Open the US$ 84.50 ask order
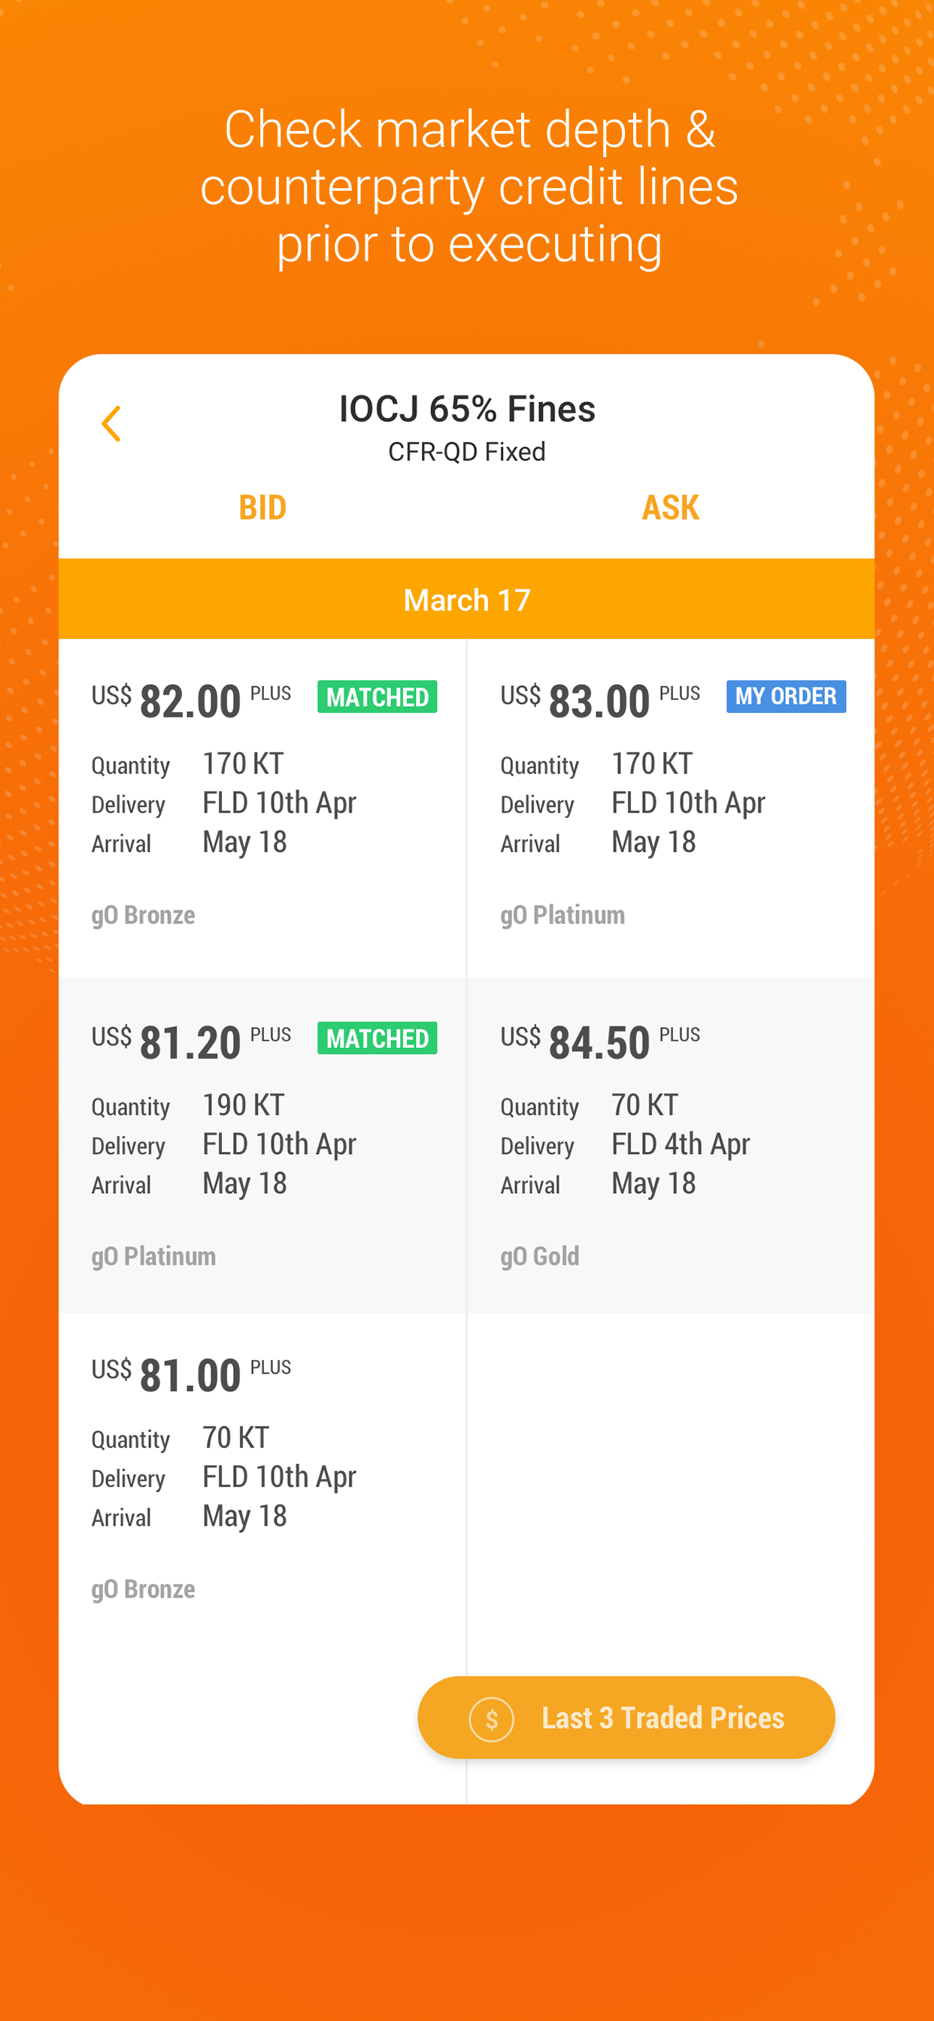934x2021 pixels. [670, 1145]
